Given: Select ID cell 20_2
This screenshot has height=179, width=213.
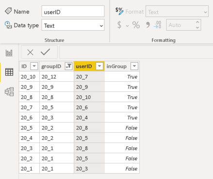Looking at the screenshot, I should 29,159.
